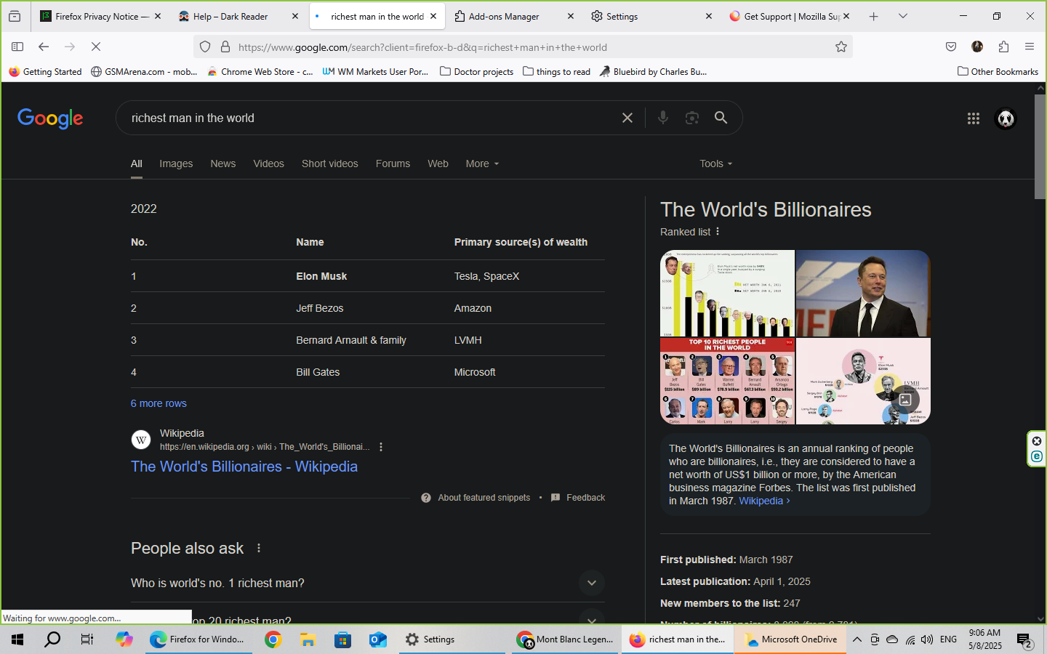1047x654 pixels.
Task: Open the Doctor projects bookmark folder
Action: tap(477, 71)
